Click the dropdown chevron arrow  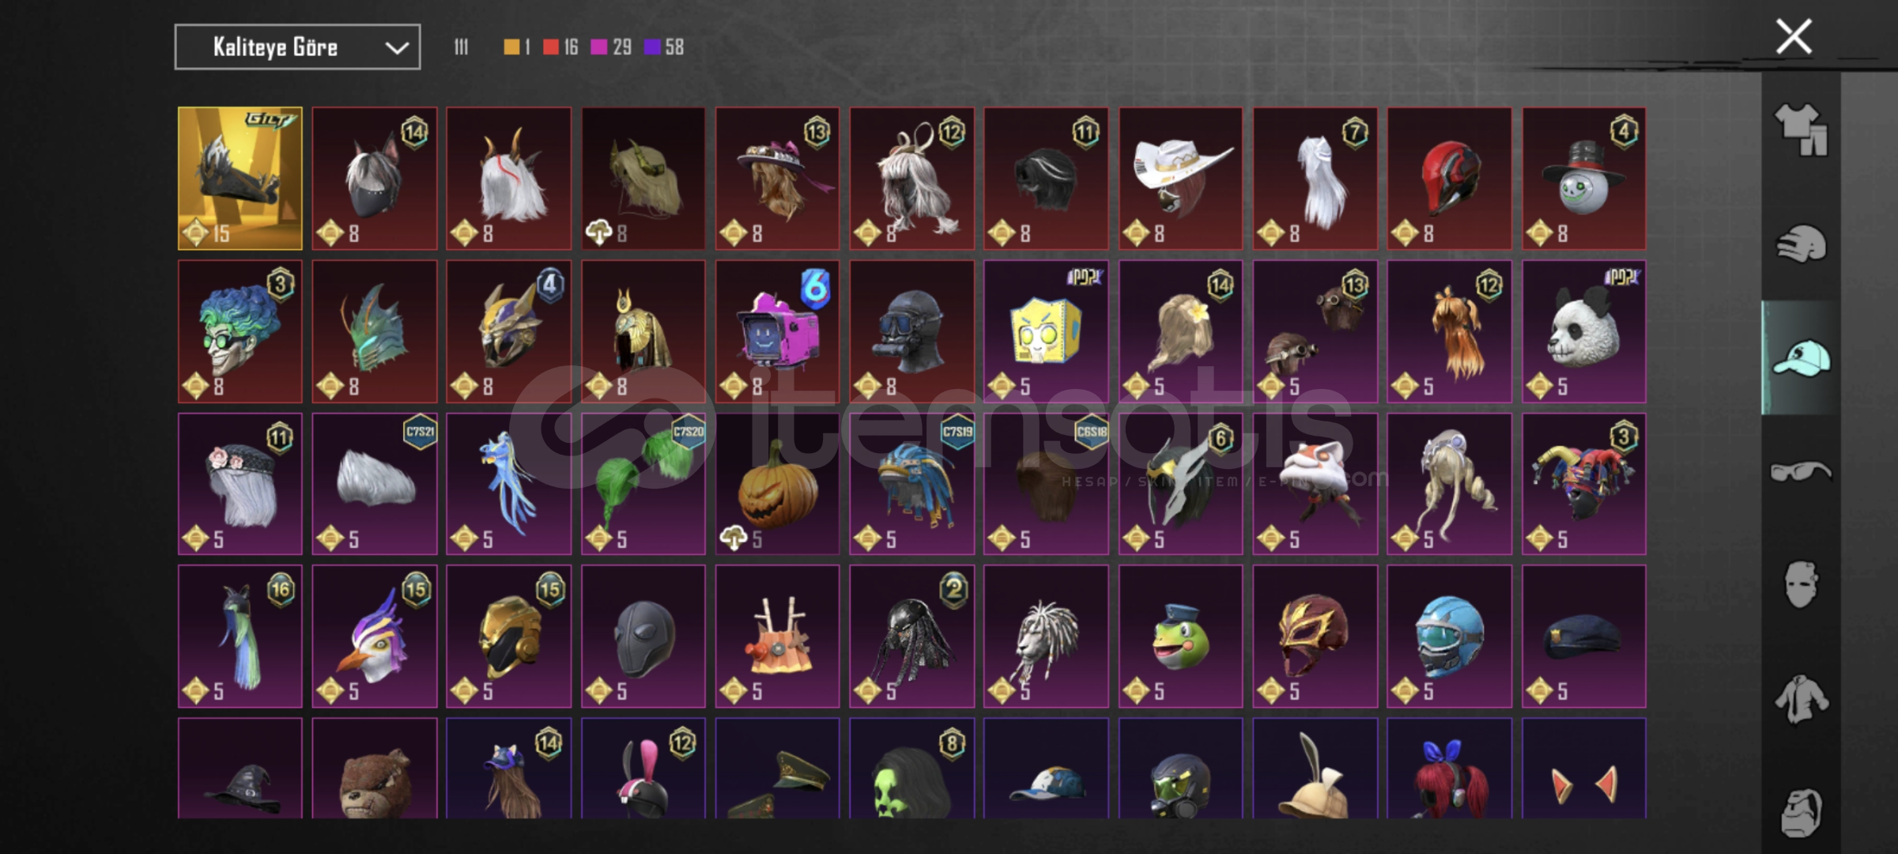click(397, 48)
